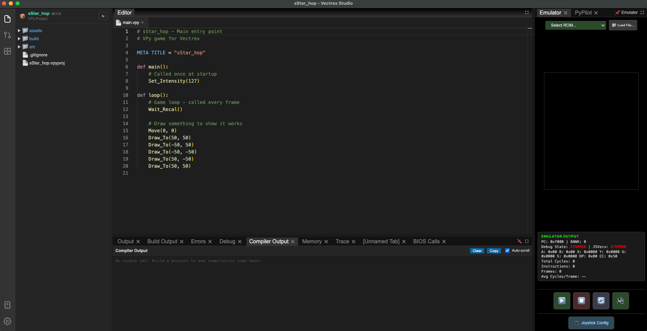Open Settings gear in sidebar

[x=7, y=321]
